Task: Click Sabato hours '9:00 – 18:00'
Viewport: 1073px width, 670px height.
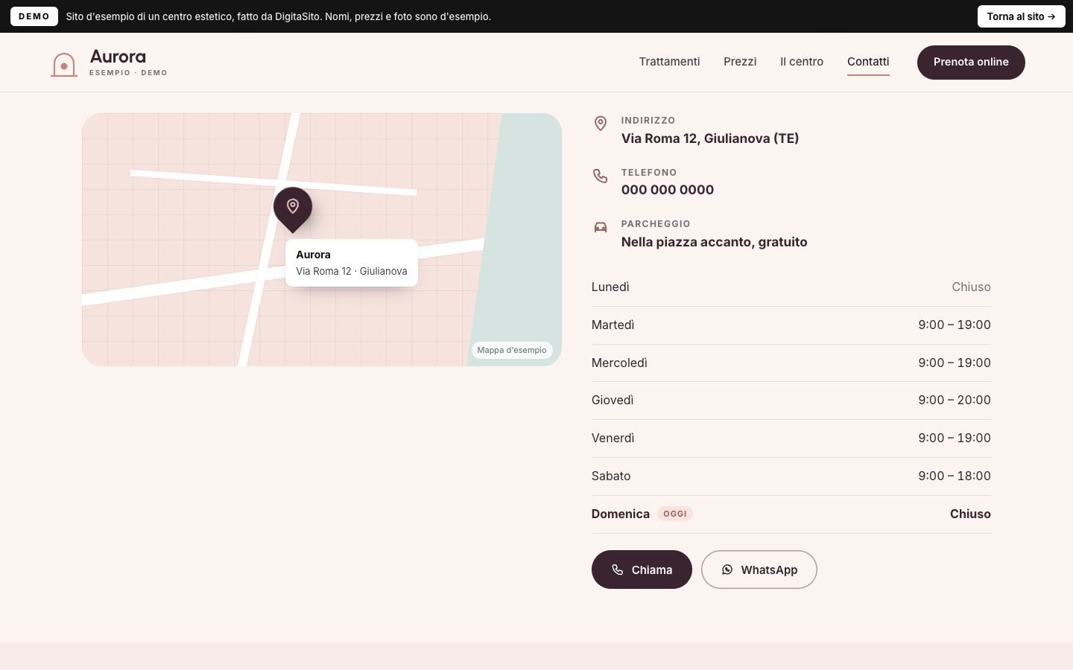Action: 955,476
